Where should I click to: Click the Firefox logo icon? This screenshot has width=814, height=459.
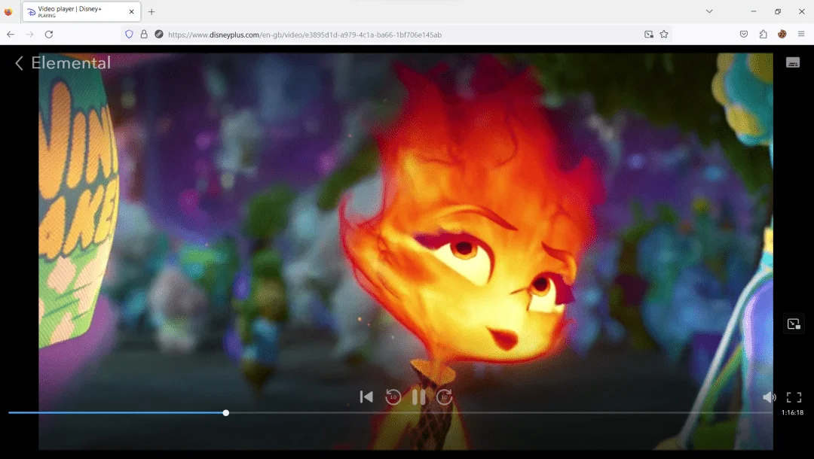pyautogui.click(x=8, y=11)
